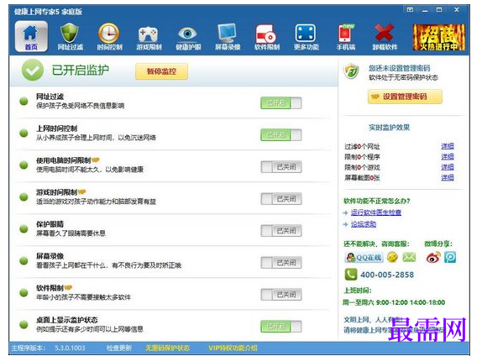
Task: Open the 软件限制 icon
Action: coord(267,36)
